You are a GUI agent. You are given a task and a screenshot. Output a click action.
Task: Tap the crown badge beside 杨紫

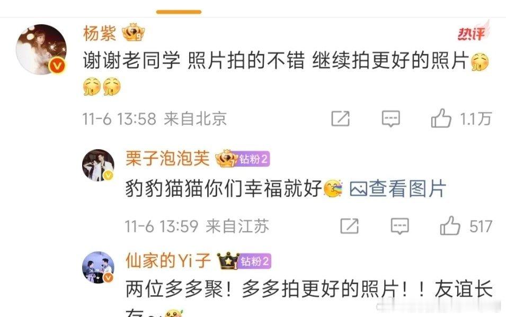point(133,32)
